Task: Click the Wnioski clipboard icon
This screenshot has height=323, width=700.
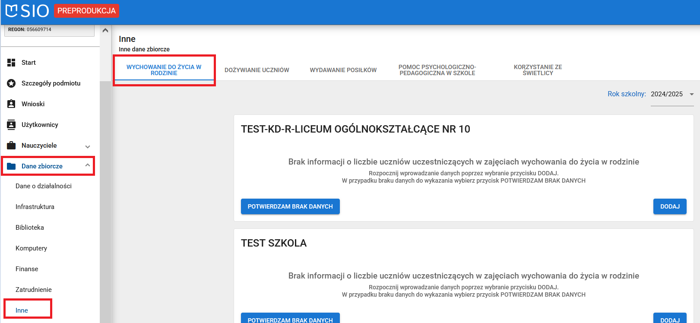Action: click(11, 104)
